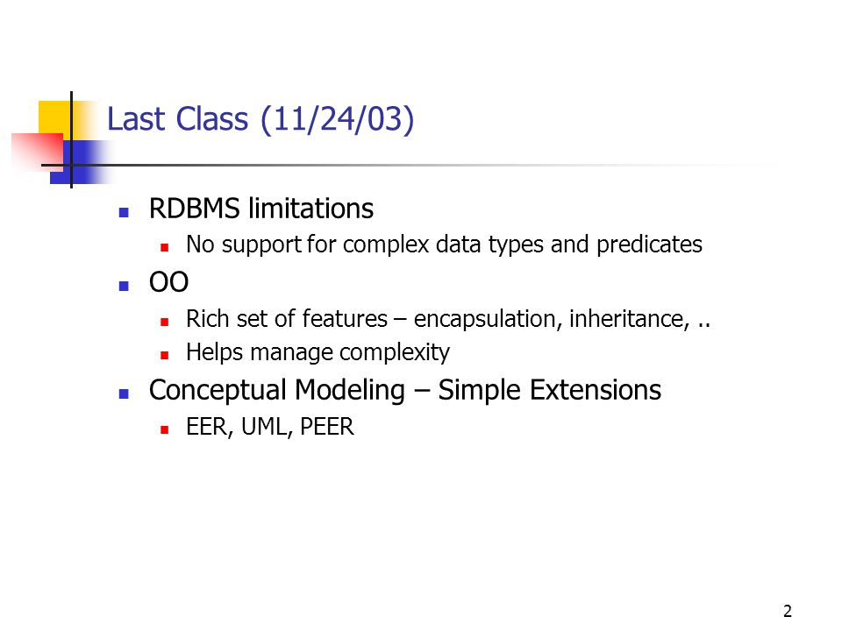842x631 pixels.
Task: Click red bullet before 'Helps manage complexity'
Action: click(164, 355)
